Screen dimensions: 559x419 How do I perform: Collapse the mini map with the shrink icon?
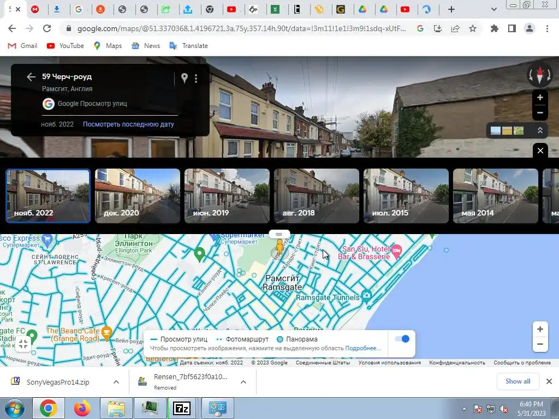[23, 344]
